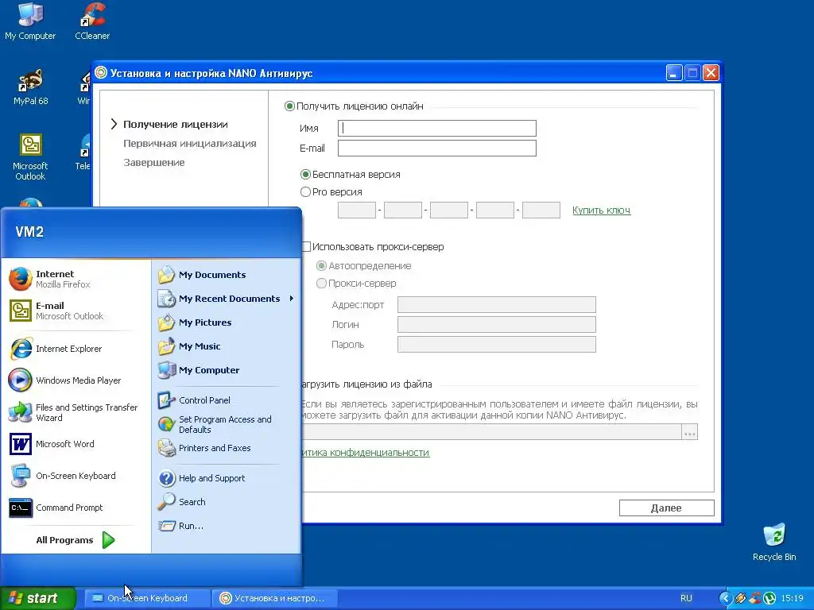
Task: Launch Windows Media Player
Action: (76, 380)
